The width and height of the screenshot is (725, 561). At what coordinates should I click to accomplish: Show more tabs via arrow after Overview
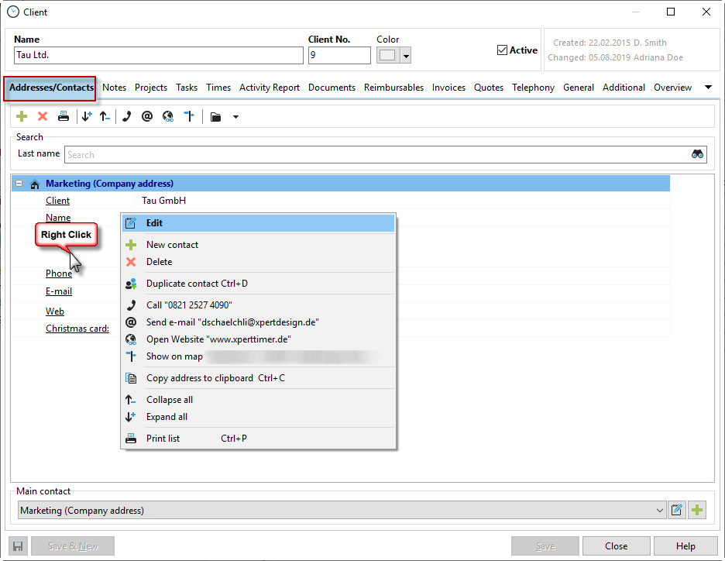click(x=708, y=88)
